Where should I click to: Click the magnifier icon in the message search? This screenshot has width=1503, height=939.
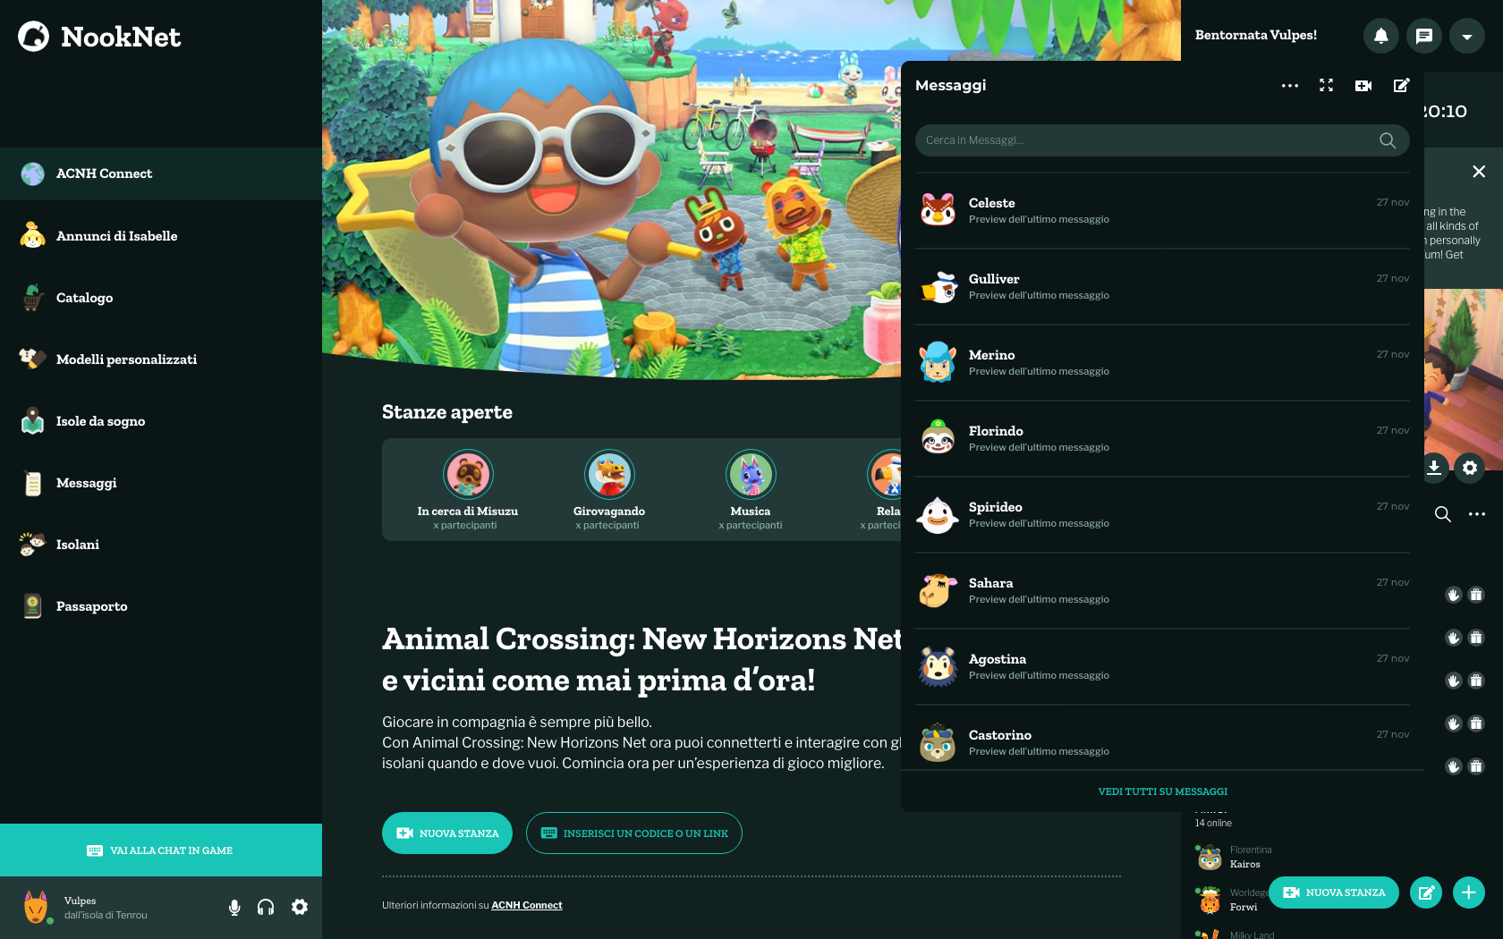[1388, 140]
